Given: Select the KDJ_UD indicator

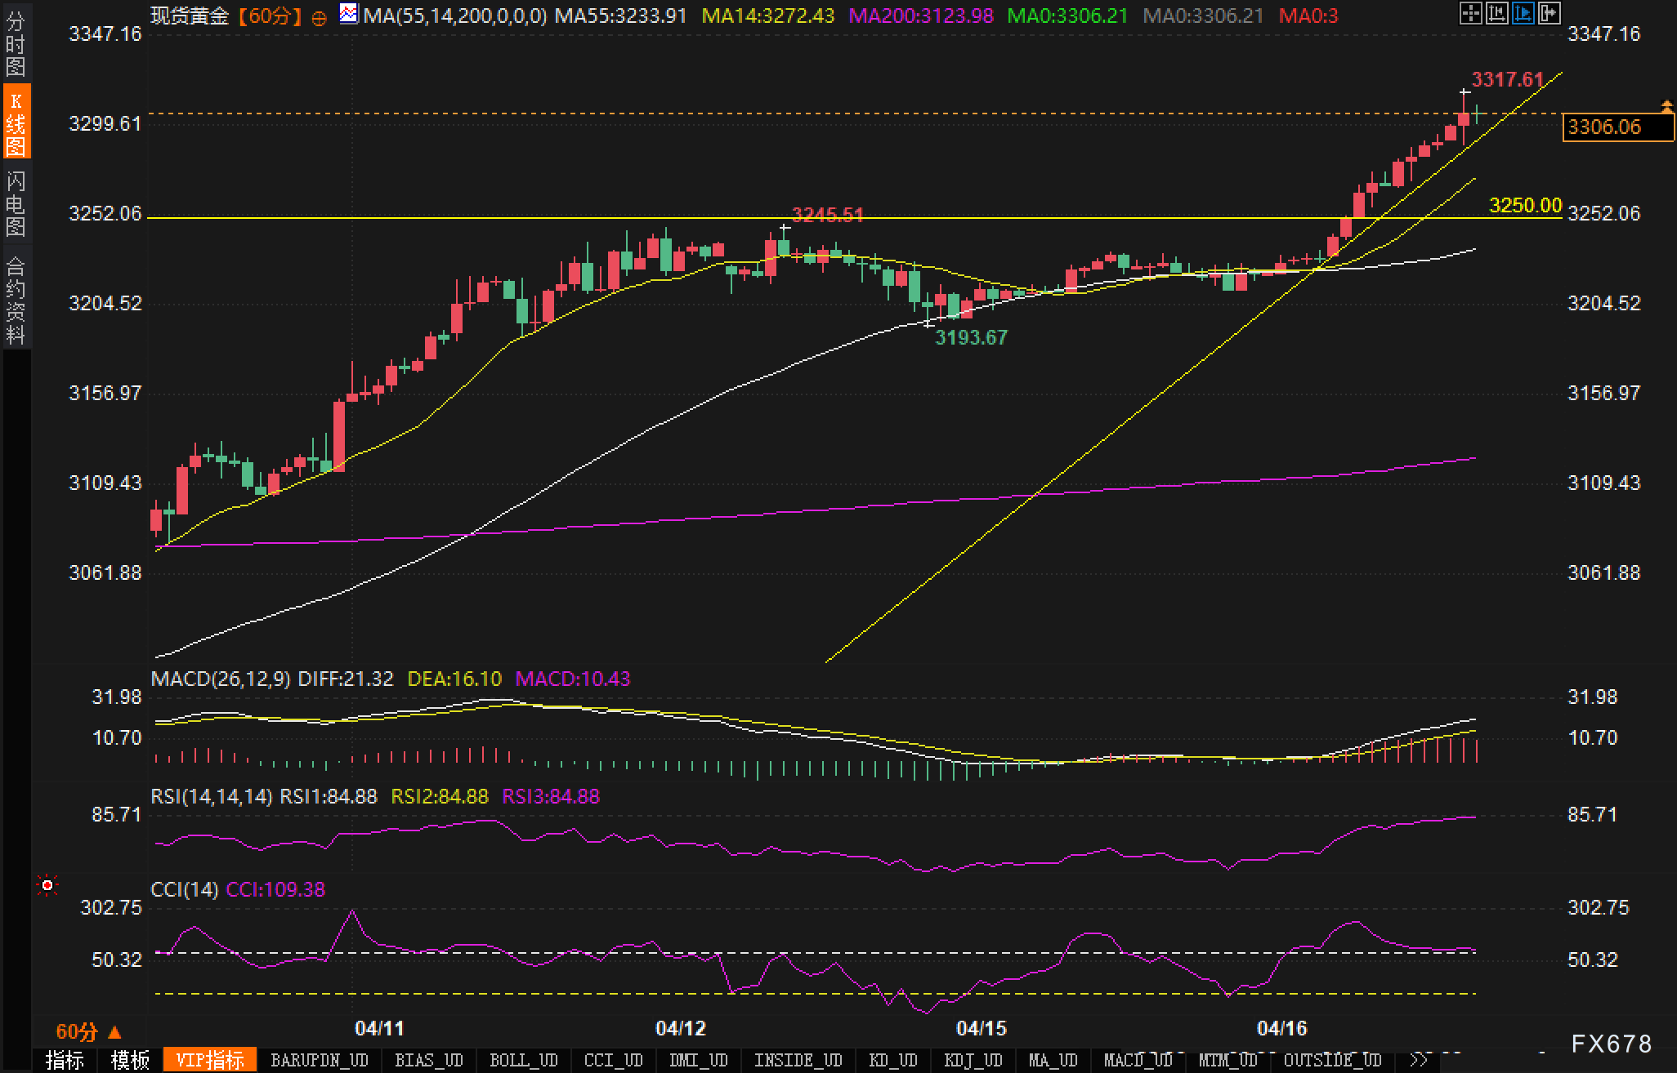Looking at the screenshot, I should pyautogui.click(x=973, y=1060).
